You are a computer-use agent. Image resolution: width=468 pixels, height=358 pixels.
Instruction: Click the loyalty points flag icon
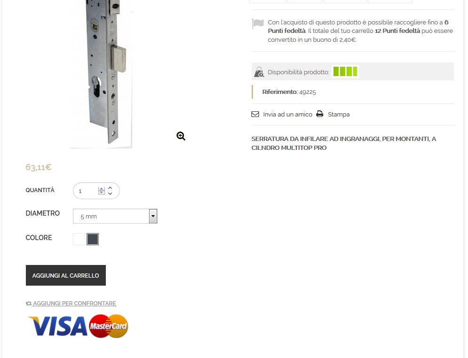tap(258, 23)
